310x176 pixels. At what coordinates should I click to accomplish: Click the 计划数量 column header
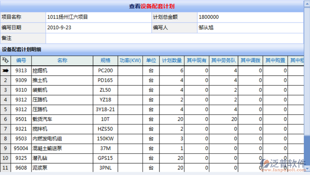(x=172, y=61)
